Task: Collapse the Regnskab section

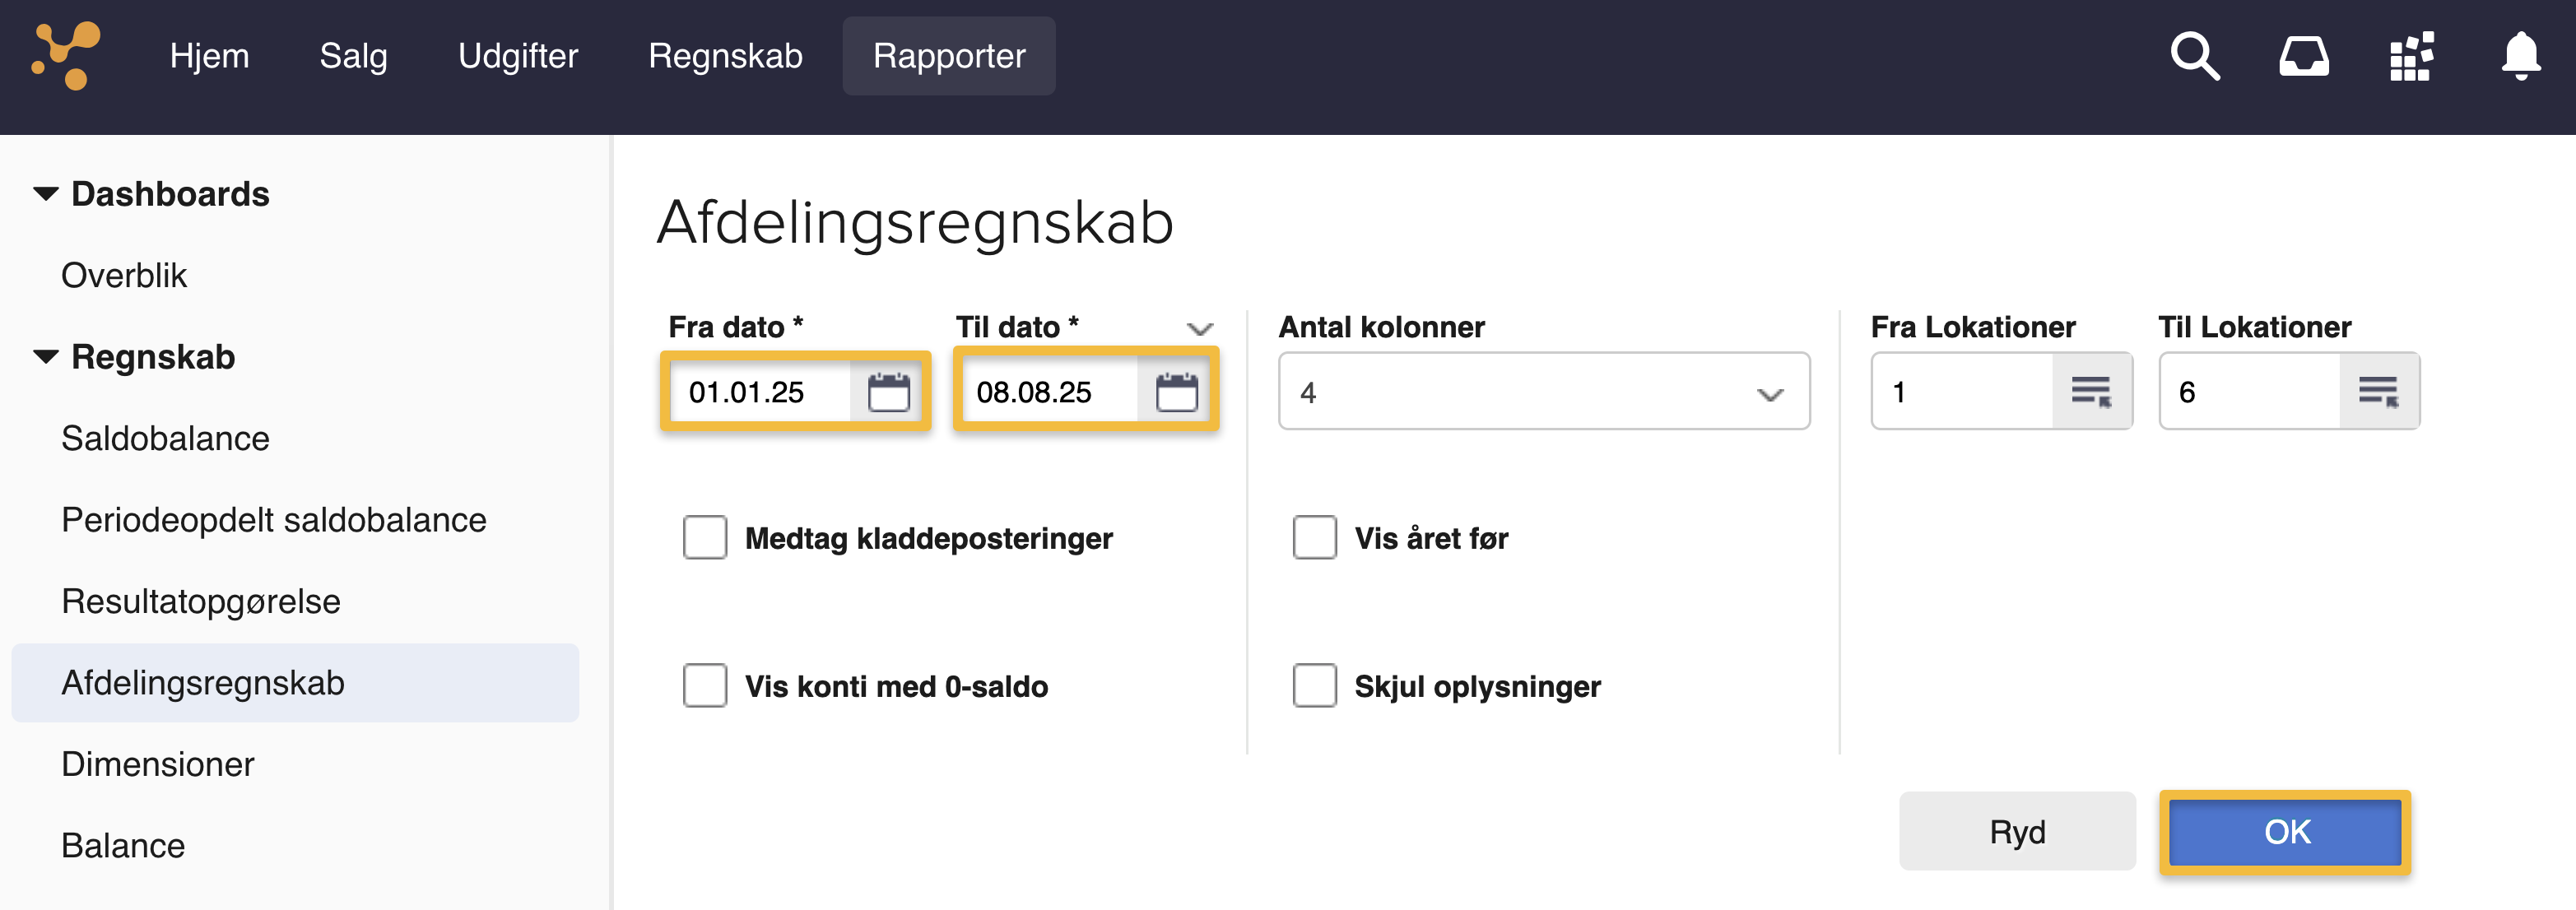Action: 44,357
